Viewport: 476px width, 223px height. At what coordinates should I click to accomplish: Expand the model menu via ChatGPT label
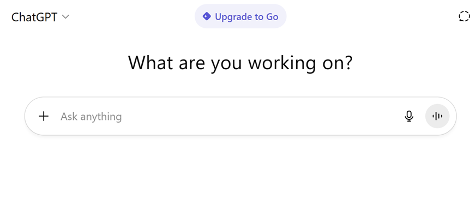coord(34,16)
